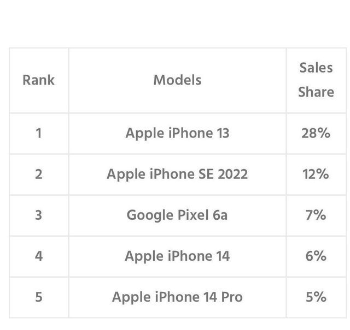The height and width of the screenshot is (330, 350).
Task: Select the 28% sales share value
Action: tap(316, 133)
